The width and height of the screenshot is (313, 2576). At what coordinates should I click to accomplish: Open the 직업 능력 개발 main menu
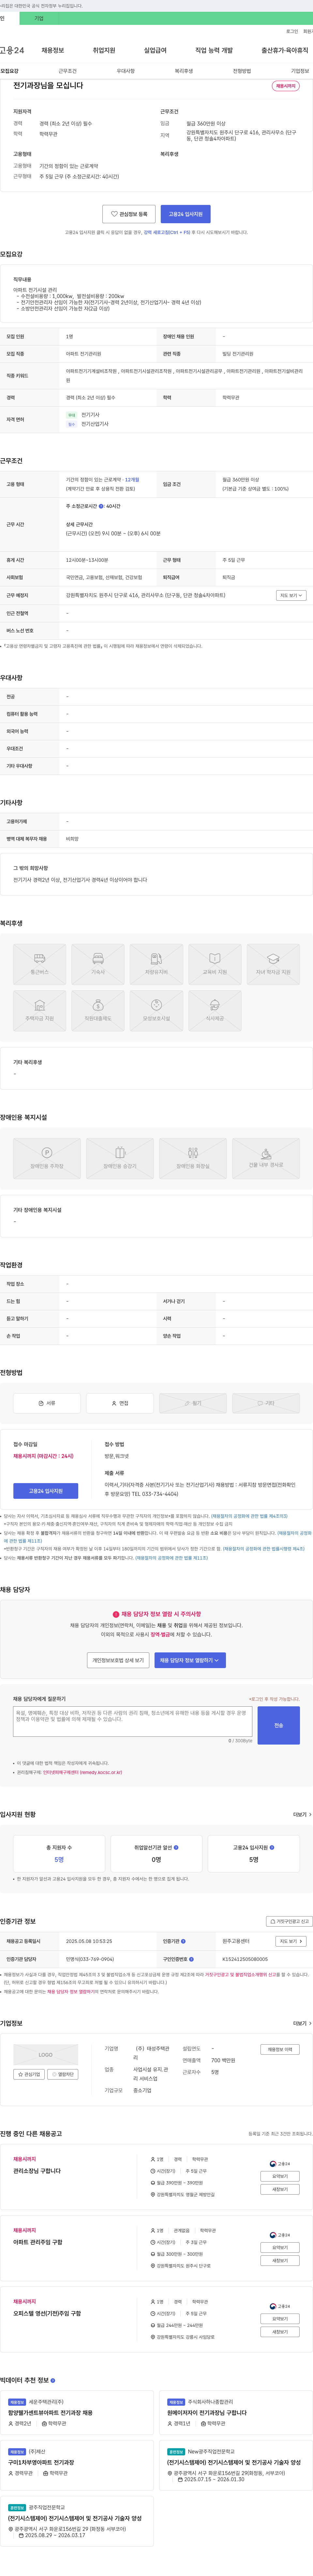(x=214, y=50)
